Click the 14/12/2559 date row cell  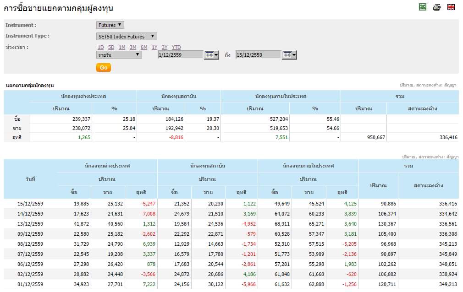30,214
